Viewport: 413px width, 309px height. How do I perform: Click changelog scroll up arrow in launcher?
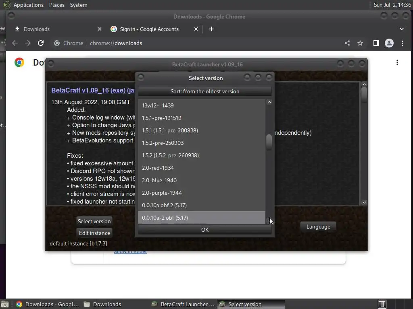click(364, 84)
